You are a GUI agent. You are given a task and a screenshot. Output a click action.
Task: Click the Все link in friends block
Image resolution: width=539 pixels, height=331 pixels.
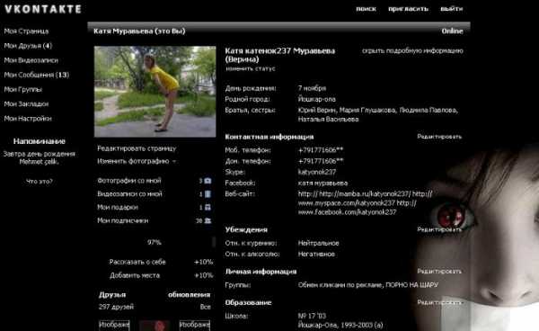pos(205,307)
